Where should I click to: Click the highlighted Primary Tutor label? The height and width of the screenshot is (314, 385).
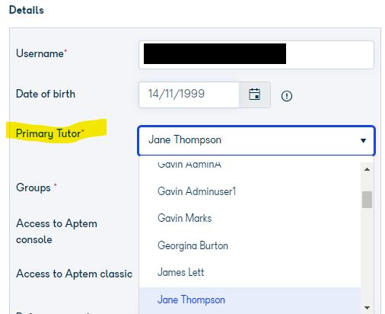pyautogui.click(x=49, y=133)
